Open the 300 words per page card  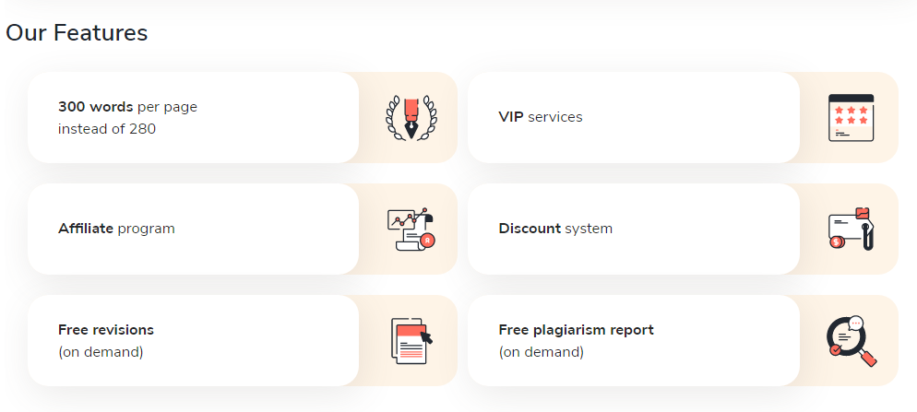point(242,117)
